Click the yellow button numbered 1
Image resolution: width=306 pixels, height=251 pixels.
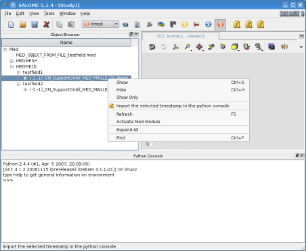[x=237, y=24]
